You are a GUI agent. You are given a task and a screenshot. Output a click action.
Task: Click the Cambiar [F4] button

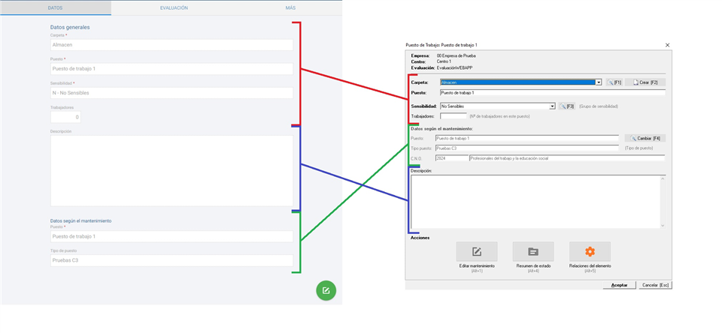pyautogui.click(x=645, y=138)
